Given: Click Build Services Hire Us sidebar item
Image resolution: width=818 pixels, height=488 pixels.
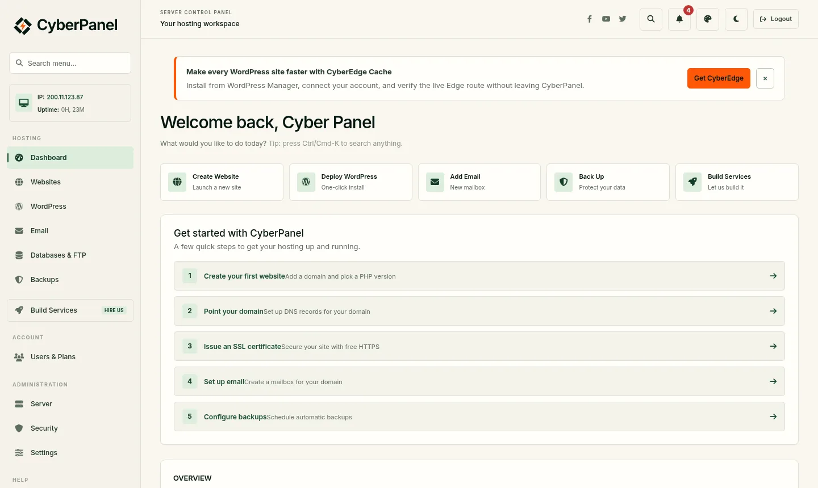Looking at the screenshot, I should (70, 310).
